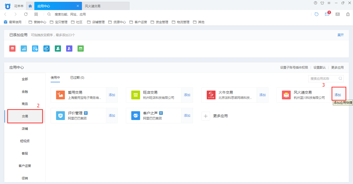Viewport: 353px width, 184px height.
Task: Open the green two-person app icon
Action: (58, 49)
